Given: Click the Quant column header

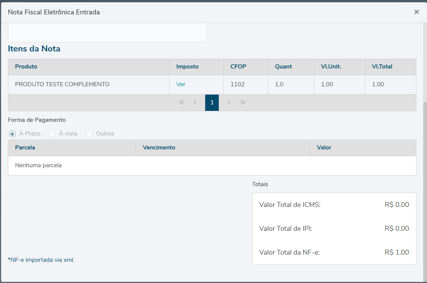Looking at the screenshot, I should 283,67.
